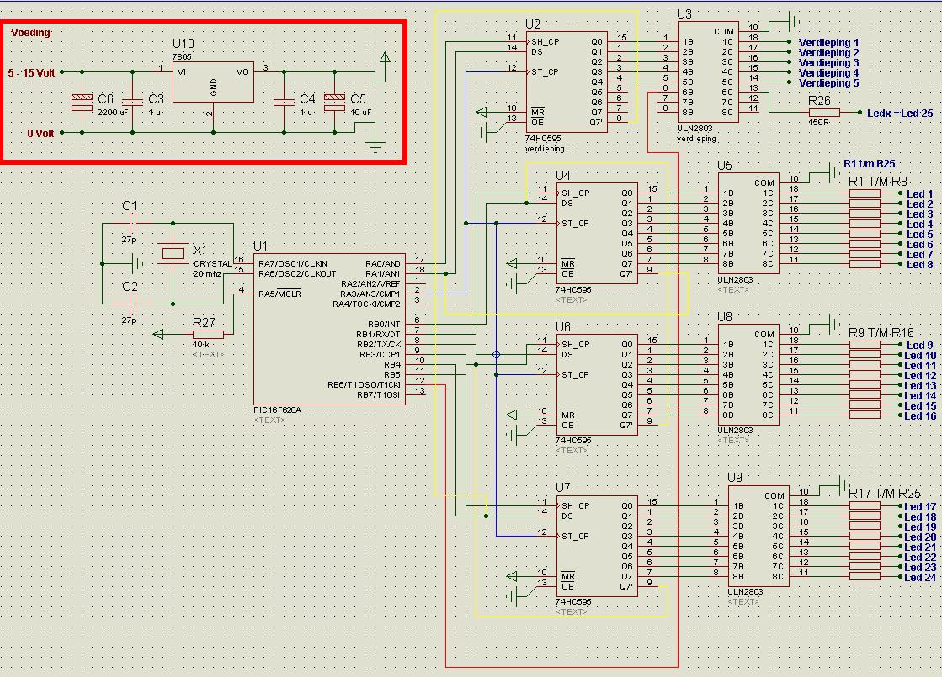The height and width of the screenshot is (677, 942).
Task: Select the U3 ULN2803 driver chip
Action: [707, 72]
